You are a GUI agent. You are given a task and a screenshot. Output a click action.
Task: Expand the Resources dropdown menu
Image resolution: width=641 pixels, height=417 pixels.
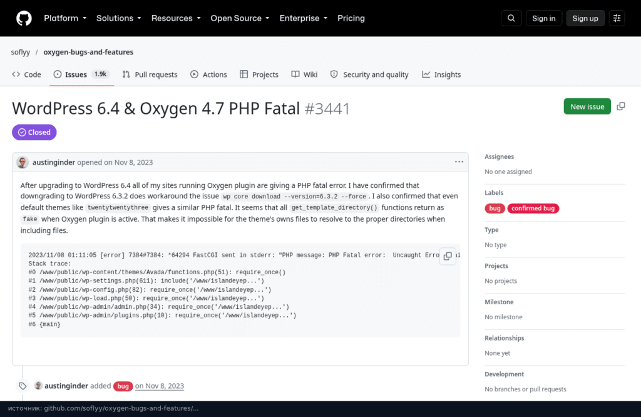pos(176,18)
